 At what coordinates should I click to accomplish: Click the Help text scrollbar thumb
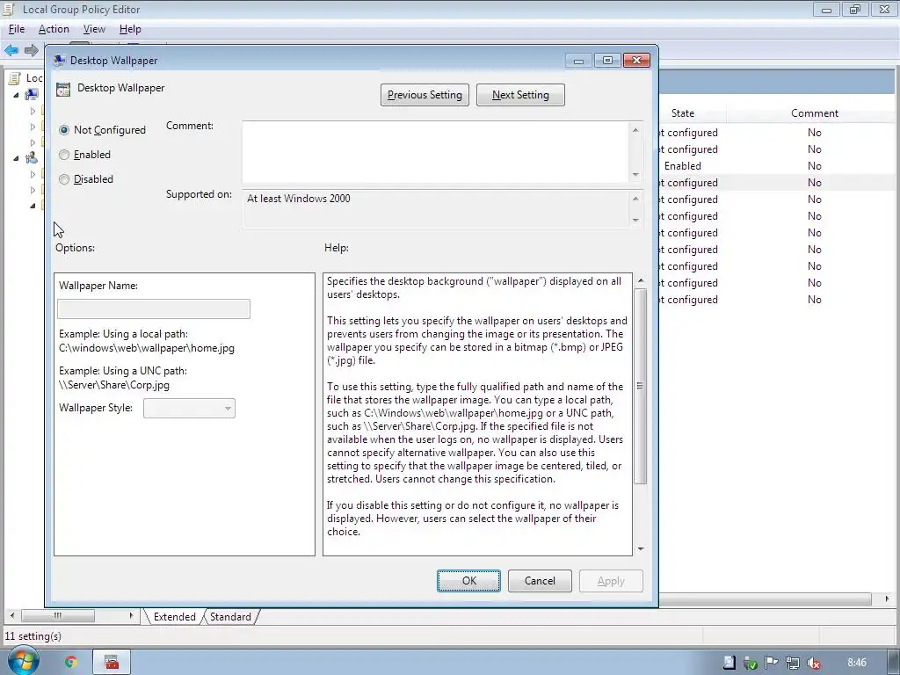pyautogui.click(x=641, y=387)
